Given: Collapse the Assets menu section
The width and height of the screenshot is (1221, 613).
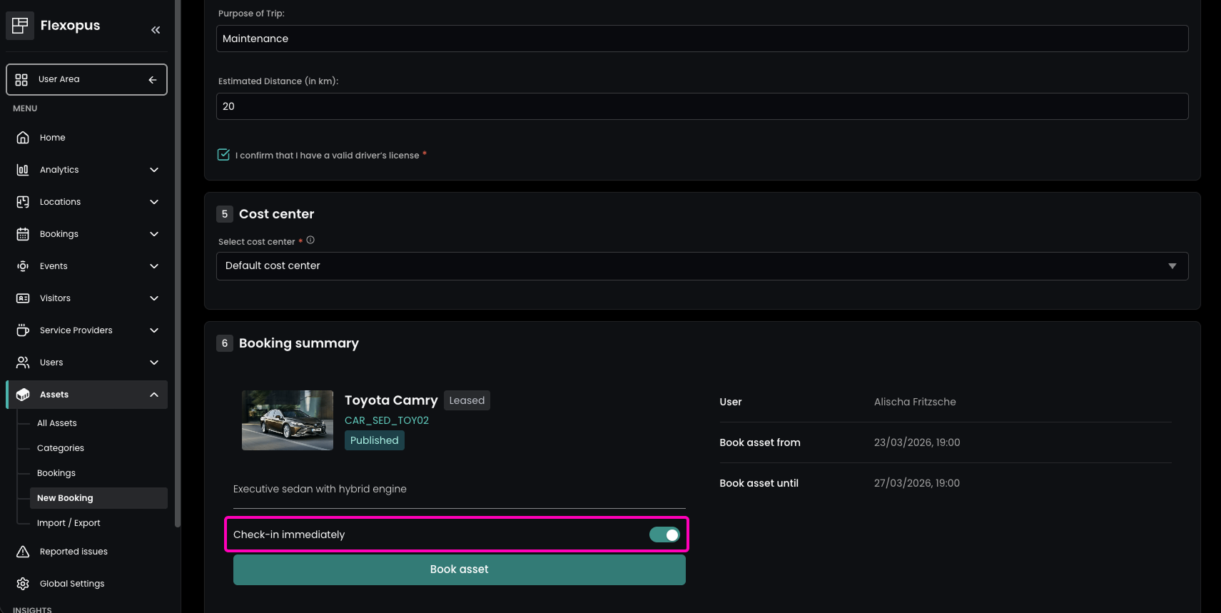Looking at the screenshot, I should point(154,395).
